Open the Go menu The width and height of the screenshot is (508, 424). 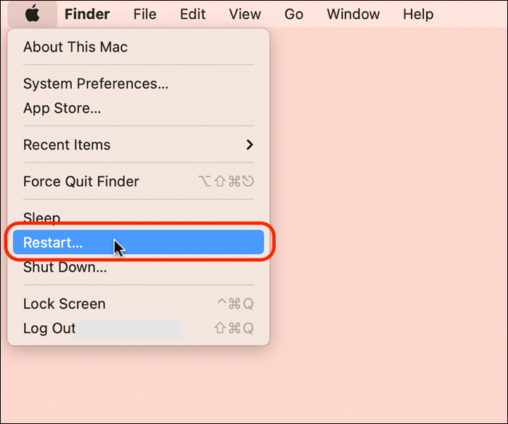(294, 14)
